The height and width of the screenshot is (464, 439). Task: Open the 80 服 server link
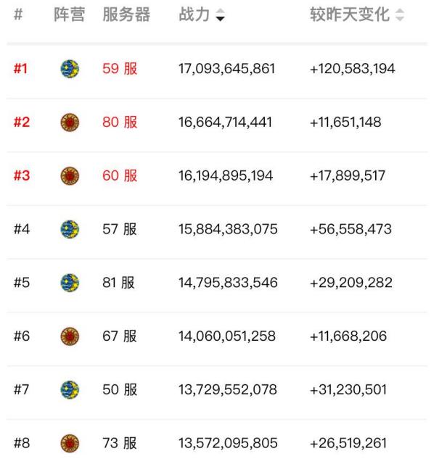pos(120,123)
